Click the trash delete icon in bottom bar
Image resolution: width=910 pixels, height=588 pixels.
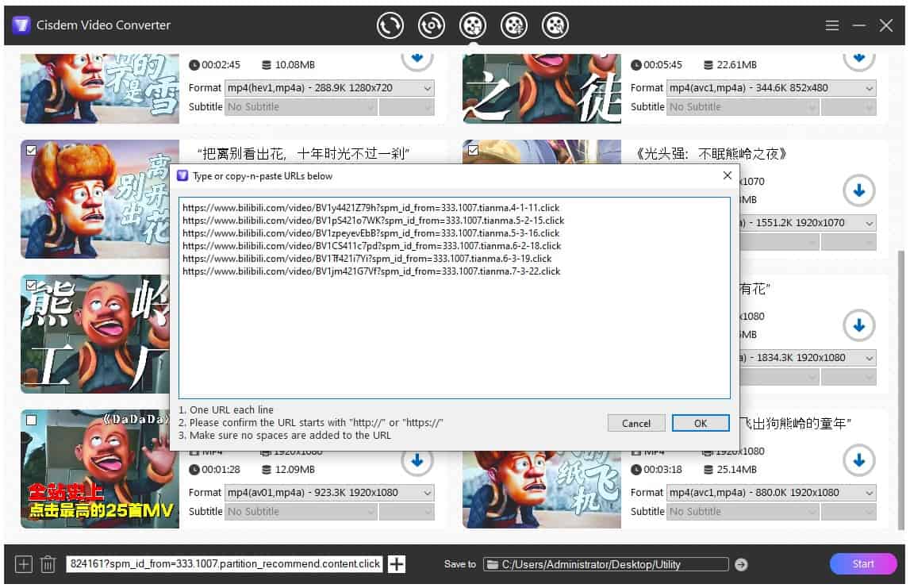[x=48, y=563]
